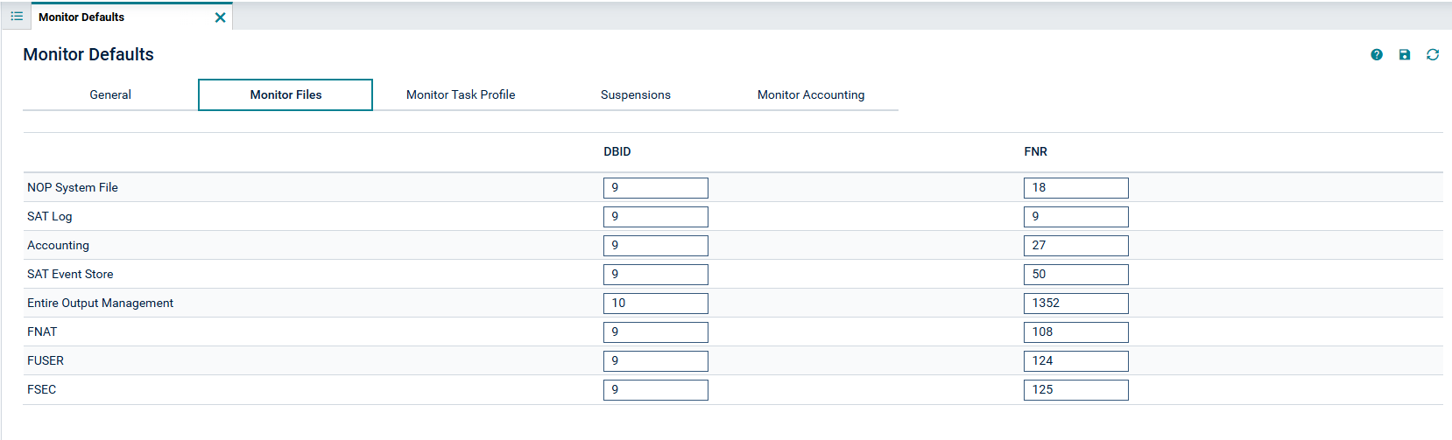Click the SAT Log FNR field
Viewport: 1452px width, 440px height.
click(x=1076, y=216)
